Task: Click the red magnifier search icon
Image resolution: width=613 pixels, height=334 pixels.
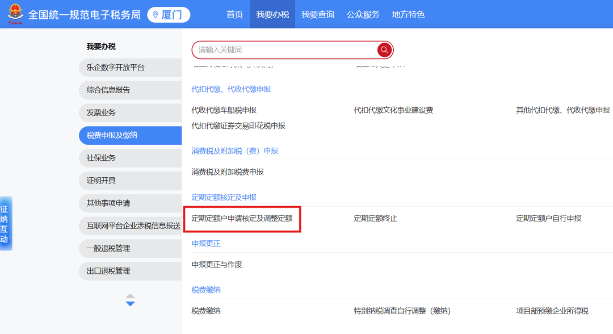Action: pos(384,50)
